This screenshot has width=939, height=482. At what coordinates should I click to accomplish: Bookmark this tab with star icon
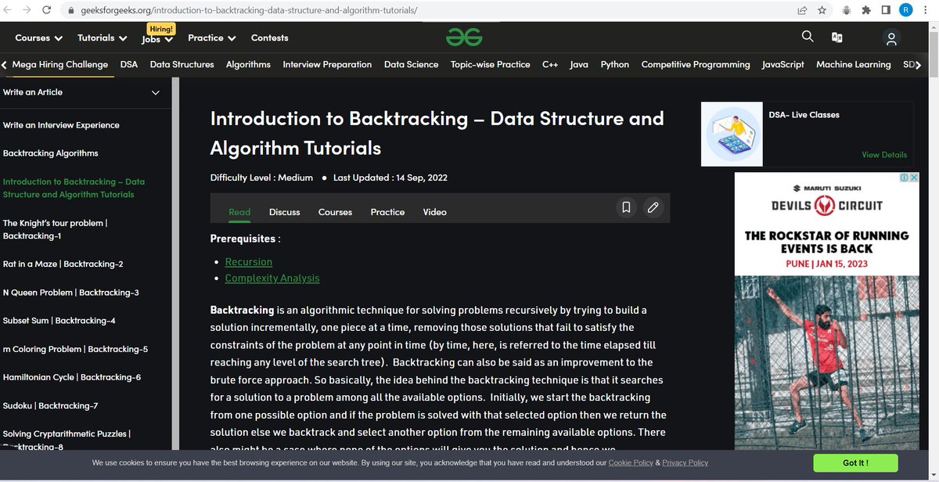(x=822, y=11)
